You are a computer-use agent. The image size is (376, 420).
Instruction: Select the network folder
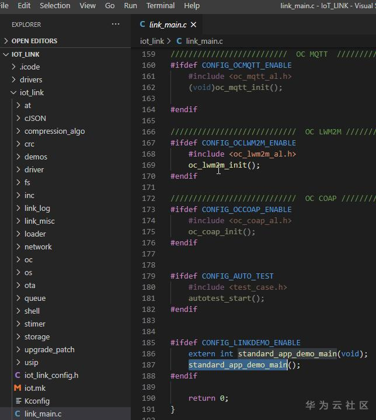65,247
